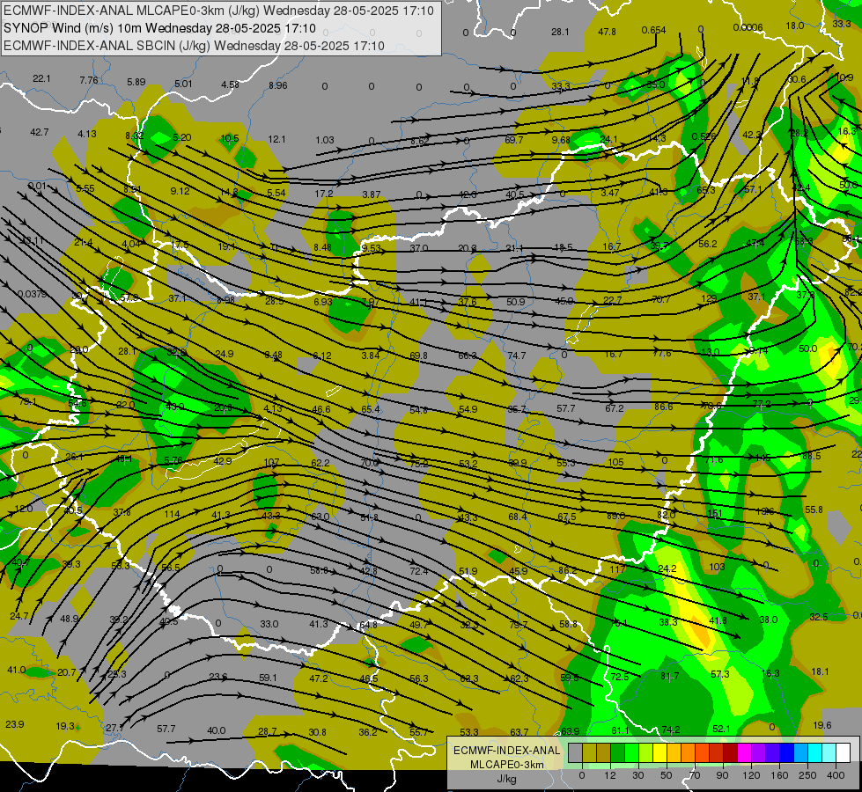This screenshot has height=792, width=862.
Task: Click the map value '74.2'
Action: tap(671, 730)
